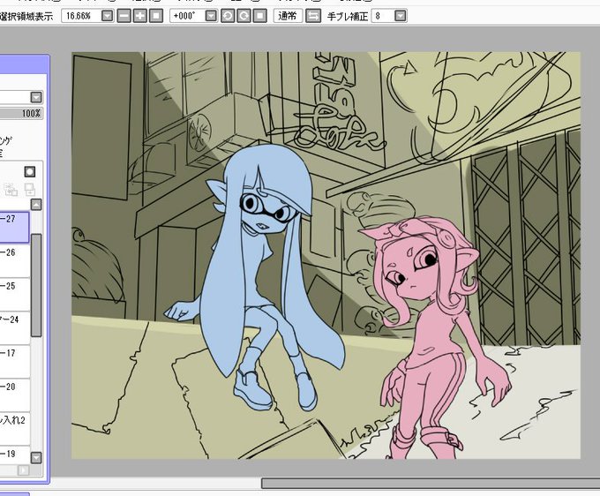Select the layer ending in 25
Image resolution: width=600 pixels, height=496 pixels.
(x=14, y=295)
